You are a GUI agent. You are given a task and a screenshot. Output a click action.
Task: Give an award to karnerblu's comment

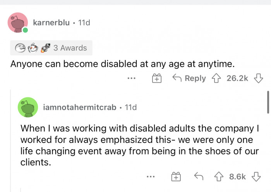(157, 78)
